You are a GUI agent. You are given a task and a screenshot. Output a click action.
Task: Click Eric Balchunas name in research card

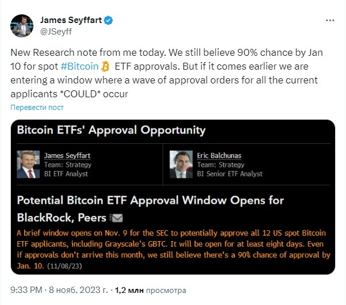tap(219, 155)
